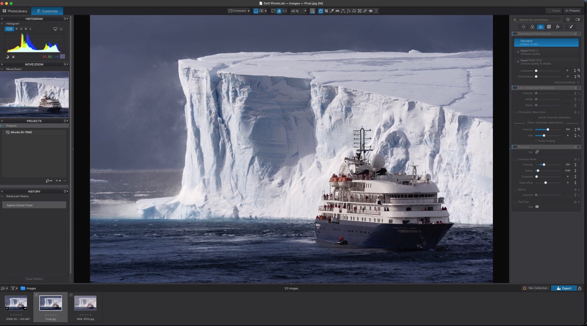
Task: Select the RGB histogram channel
Action: (9, 29)
